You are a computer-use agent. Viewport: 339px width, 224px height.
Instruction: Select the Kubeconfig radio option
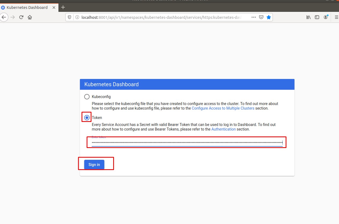(87, 97)
